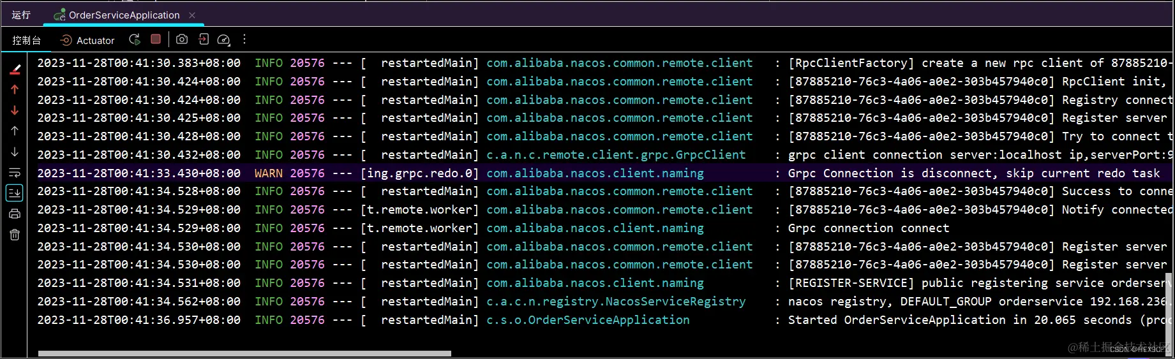1175x359 pixels.
Task: Click the red up arrow icon
Action: point(15,90)
